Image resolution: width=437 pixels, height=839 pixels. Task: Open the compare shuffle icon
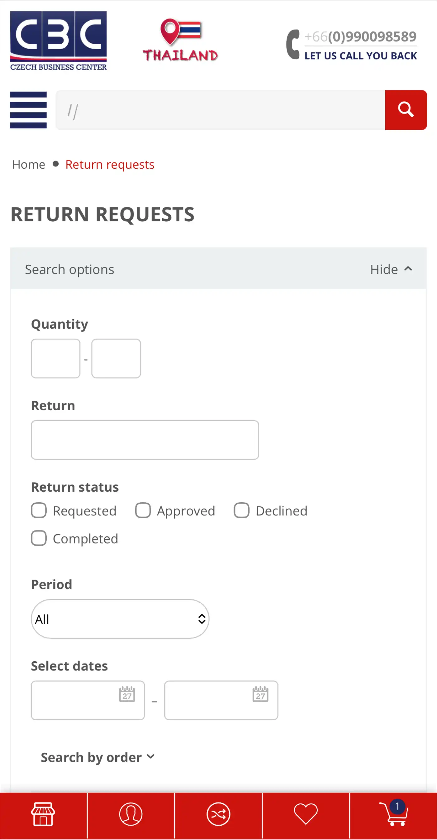(x=218, y=814)
